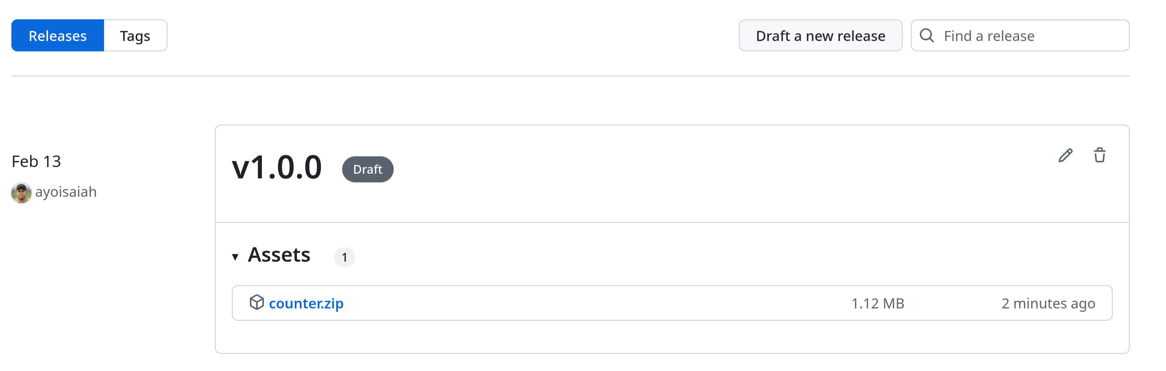Click the Assets heading text
1166x371 pixels.
279,255
